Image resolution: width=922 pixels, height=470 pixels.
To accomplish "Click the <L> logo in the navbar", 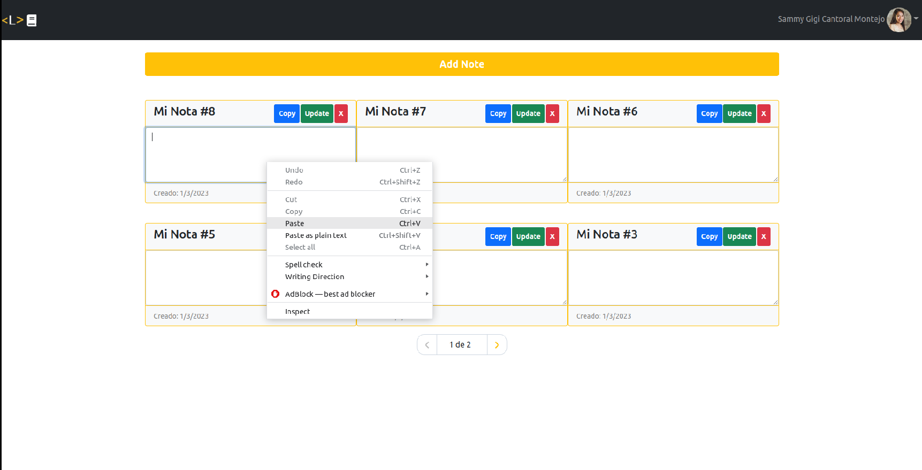I will point(13,20).
